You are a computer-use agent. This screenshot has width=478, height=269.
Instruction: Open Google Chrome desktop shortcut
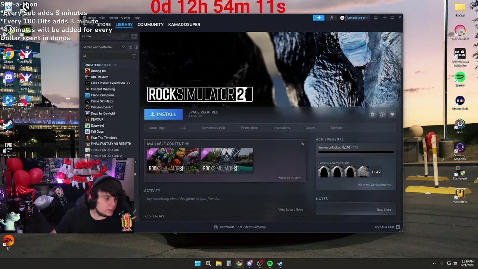tap(9, 58)
